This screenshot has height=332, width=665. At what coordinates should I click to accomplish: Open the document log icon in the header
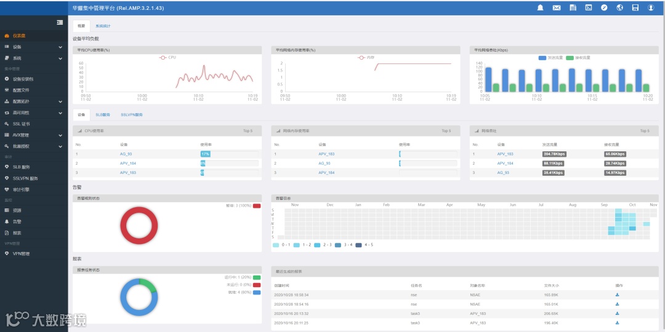tap(573, 7)
